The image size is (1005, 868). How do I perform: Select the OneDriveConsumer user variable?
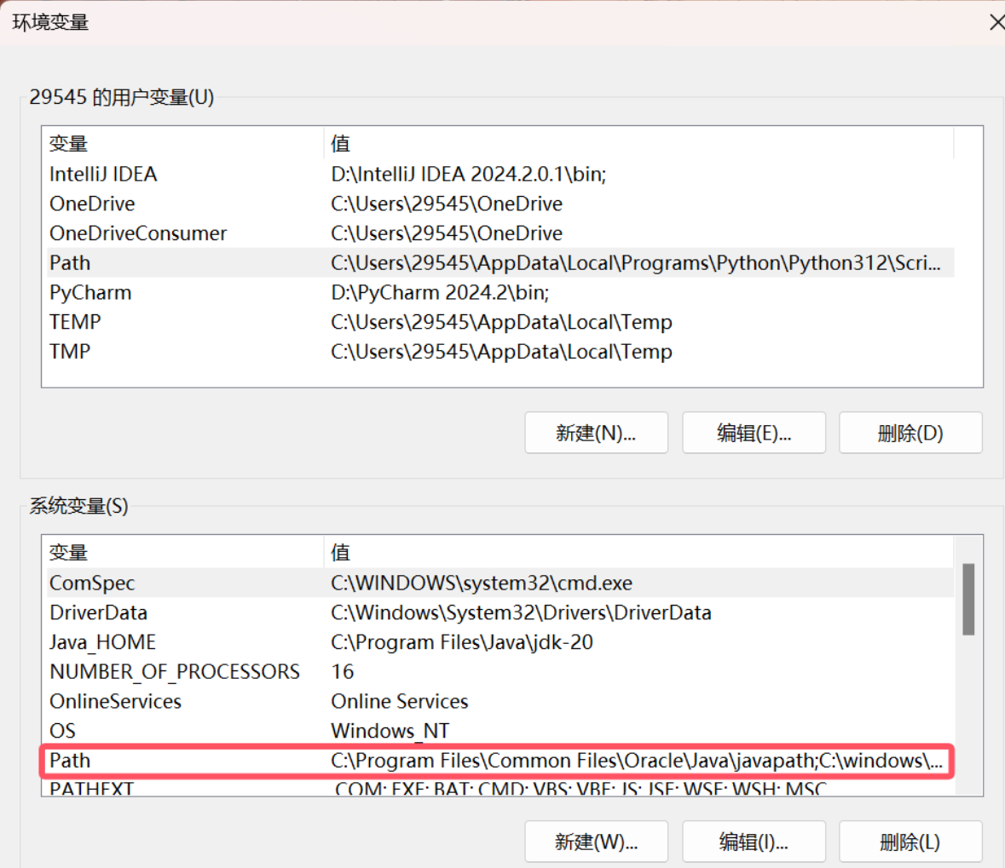pyautogui.click(x=138, y=233)
